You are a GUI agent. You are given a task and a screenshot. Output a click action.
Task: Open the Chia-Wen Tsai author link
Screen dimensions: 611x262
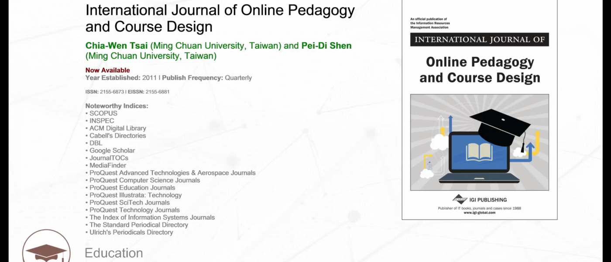pyautogui.click(x=117, y=46)
